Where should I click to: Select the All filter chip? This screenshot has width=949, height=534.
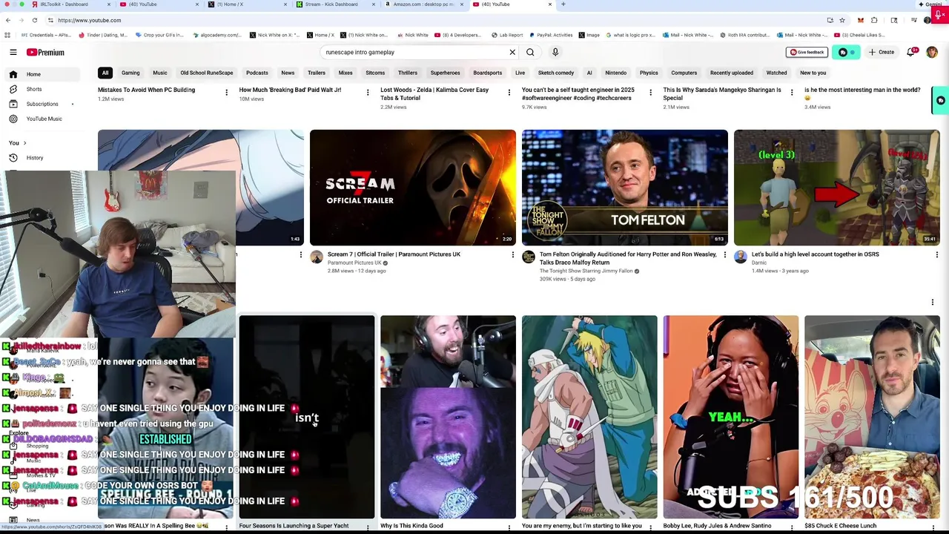tap(105, 73)
